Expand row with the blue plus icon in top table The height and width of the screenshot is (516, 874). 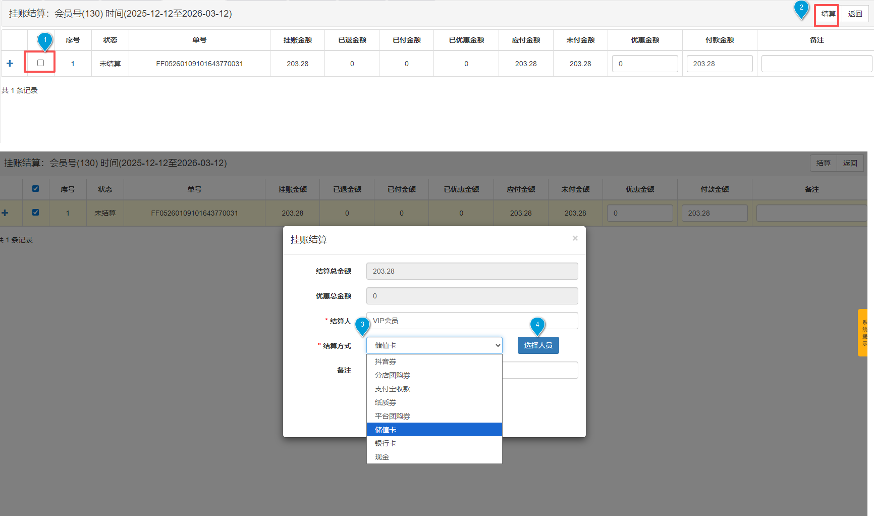10,64
